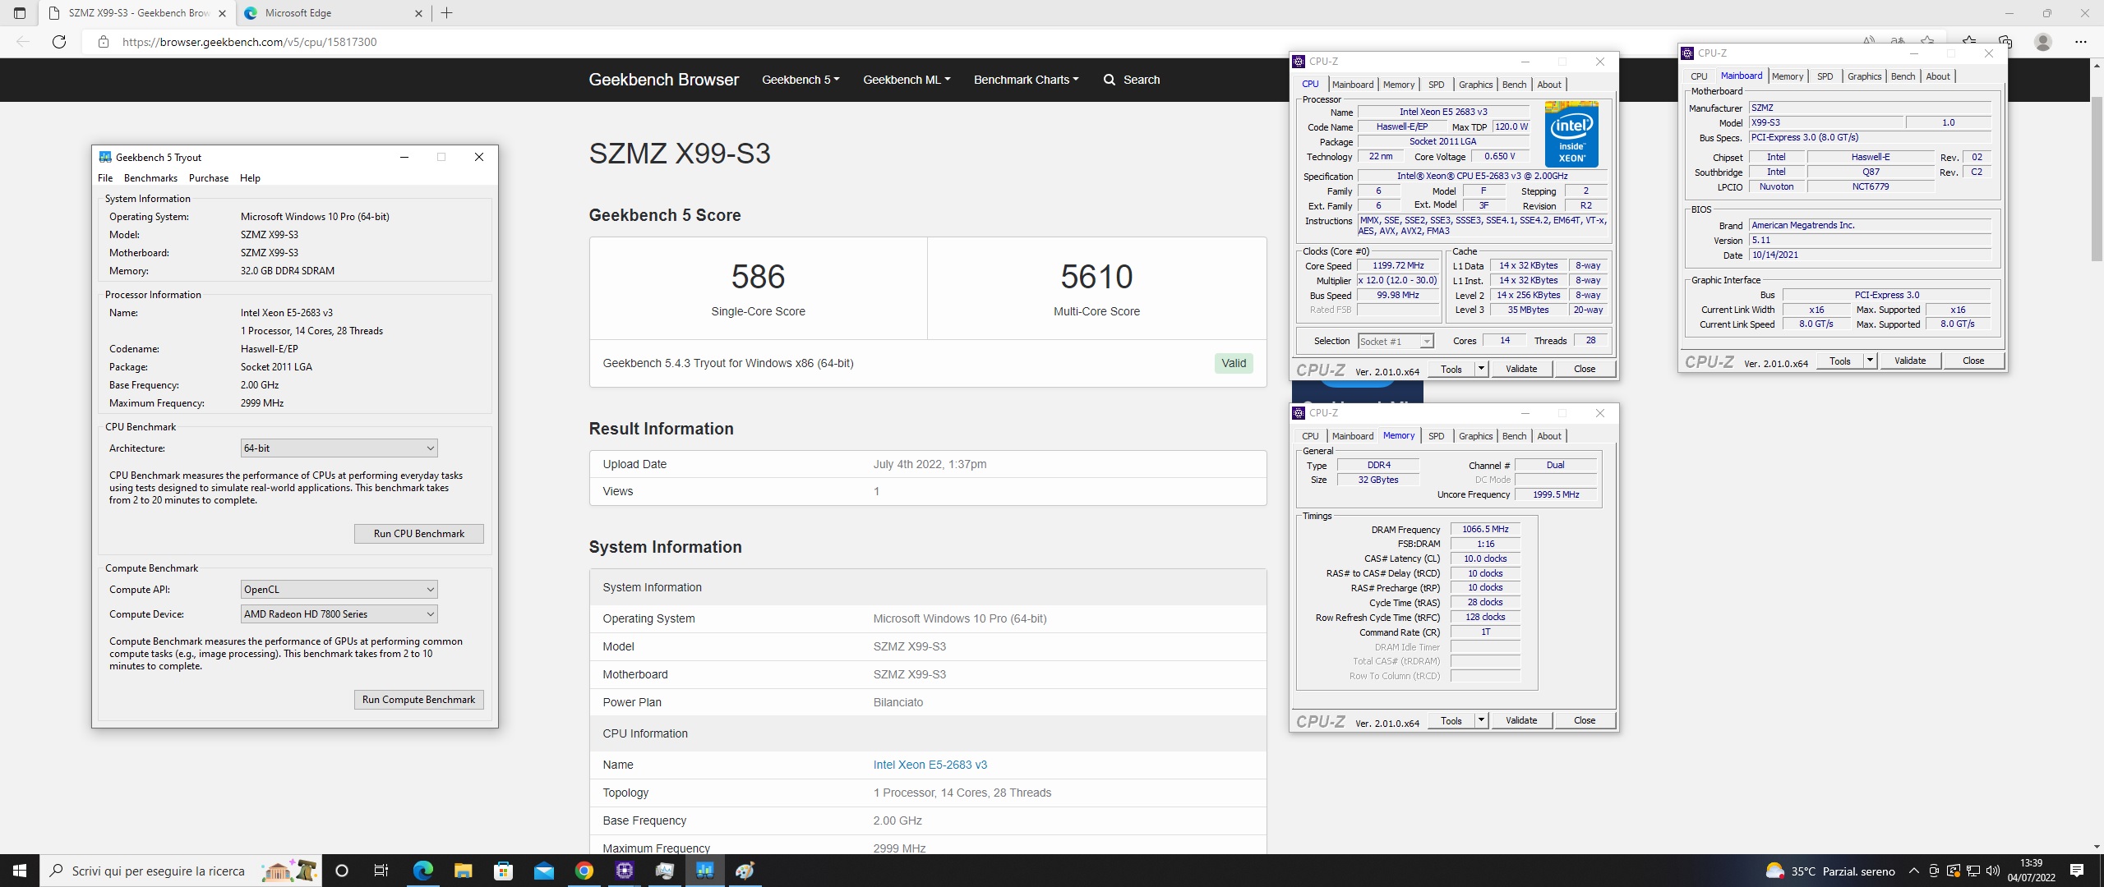The height and width of the screenshot is (887, 2104).
Task: Expand Benchmark Charts dropdown in navbar
Action: [x=1026, y=80]
